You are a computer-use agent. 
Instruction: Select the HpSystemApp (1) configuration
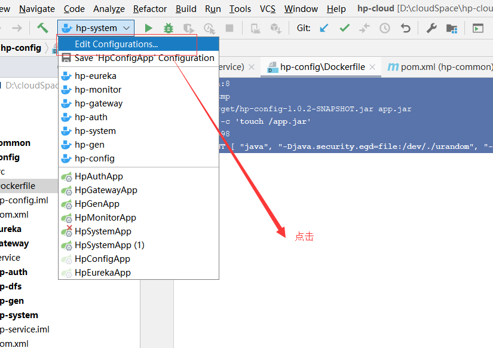click(x=139, y=245)
